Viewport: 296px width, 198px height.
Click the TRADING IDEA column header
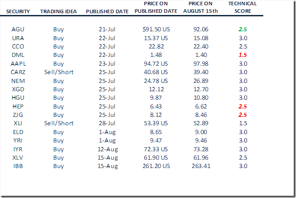click(x=58, y=11)
